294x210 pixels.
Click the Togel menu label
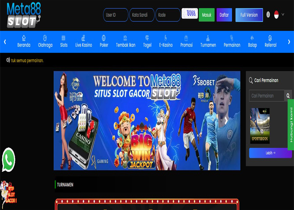pyautogui.click(x=147, y=45)
